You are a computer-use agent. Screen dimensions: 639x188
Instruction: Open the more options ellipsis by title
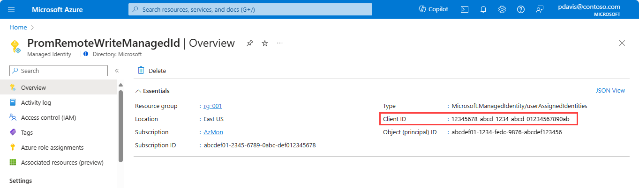coord(280,43)
